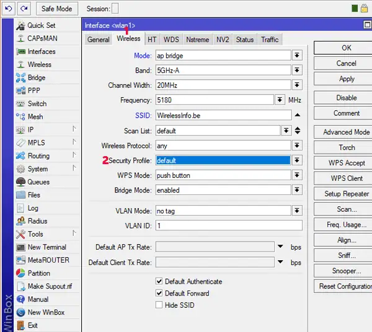Open the CAPsMAN menu icon
Viewport: 372px width, 332px height.
click(x=20, y=38)
